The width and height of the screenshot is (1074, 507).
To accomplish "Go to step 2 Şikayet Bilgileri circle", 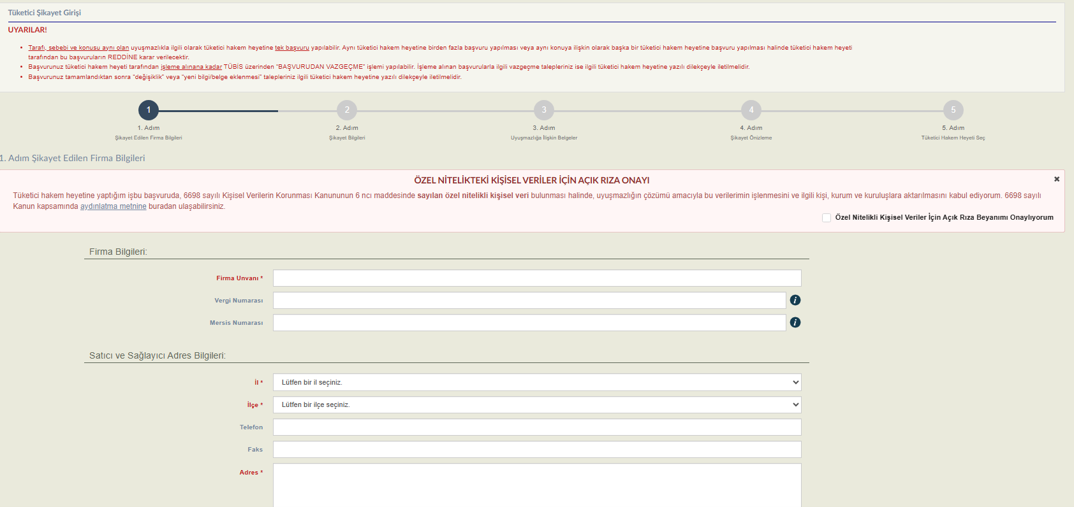I will [x=347, y=110].
